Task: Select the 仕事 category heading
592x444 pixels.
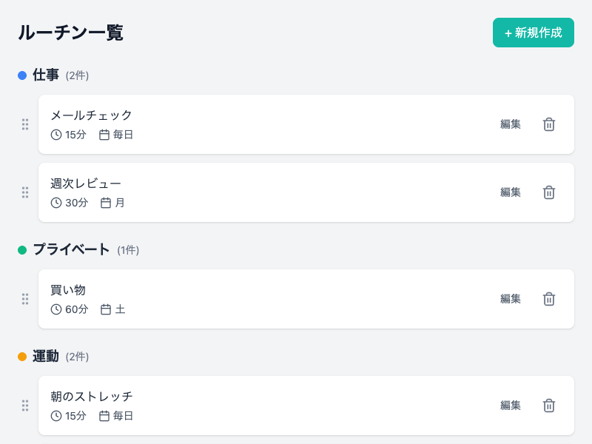Action: (x=46, y=75)
